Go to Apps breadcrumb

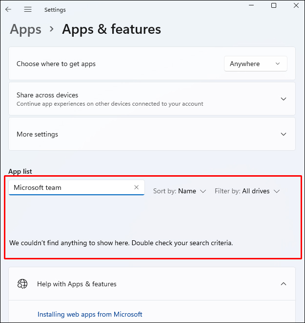25,29
